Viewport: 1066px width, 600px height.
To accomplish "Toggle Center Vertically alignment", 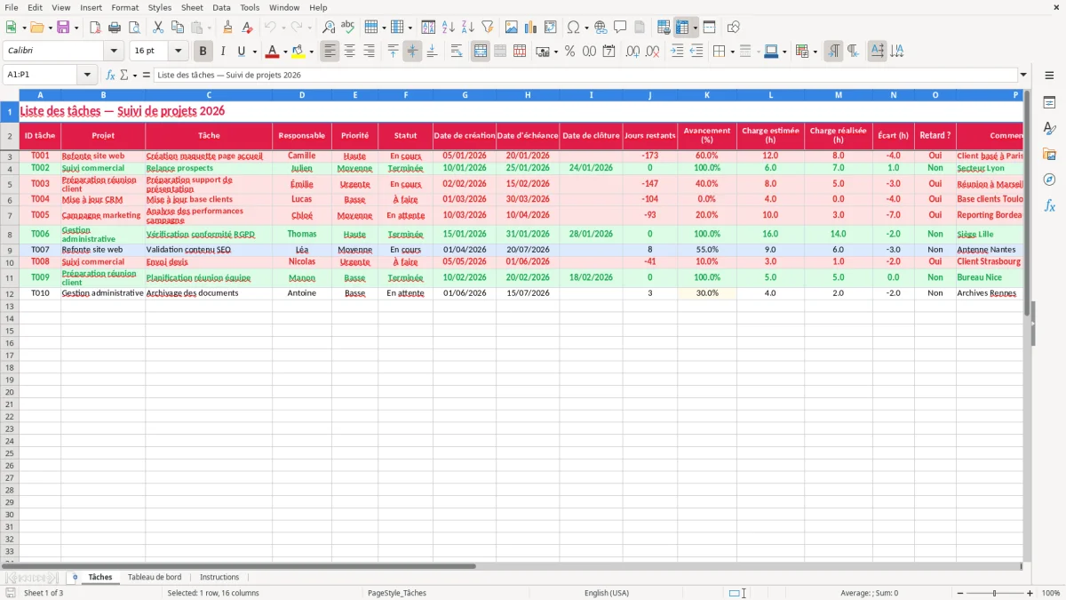I will coord(412,52).
